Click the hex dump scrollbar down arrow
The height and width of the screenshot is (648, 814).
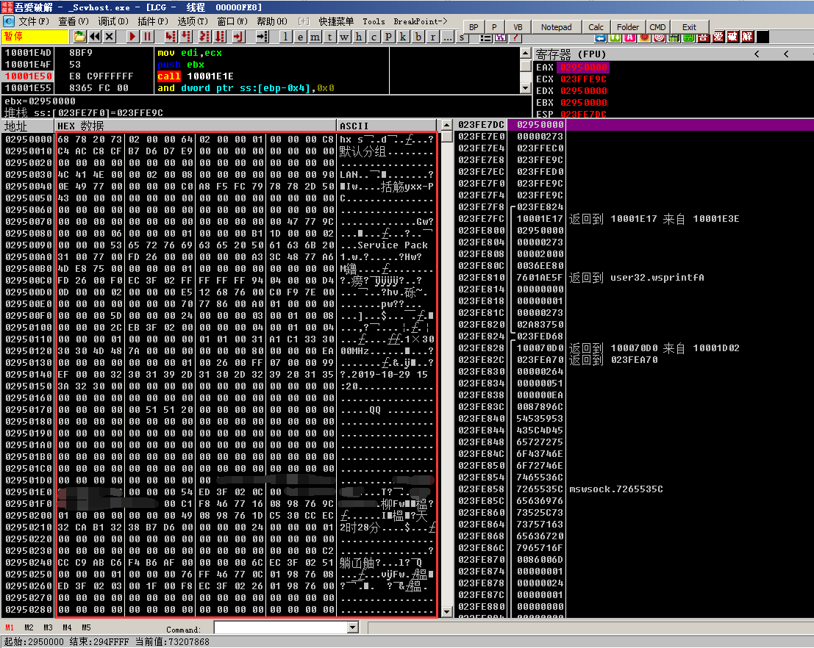click(446, 612)
